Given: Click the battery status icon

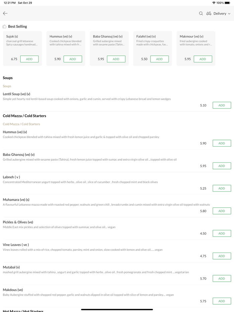Looking at the screenshot, I should pos(228,3).
